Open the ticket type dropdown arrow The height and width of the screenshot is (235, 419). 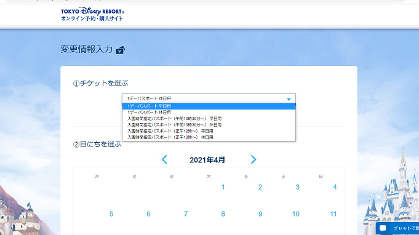(289, 99)
